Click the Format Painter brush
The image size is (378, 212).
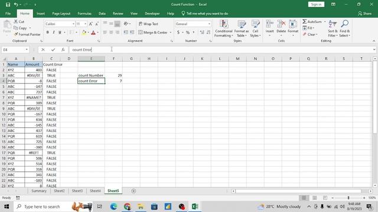16,34
